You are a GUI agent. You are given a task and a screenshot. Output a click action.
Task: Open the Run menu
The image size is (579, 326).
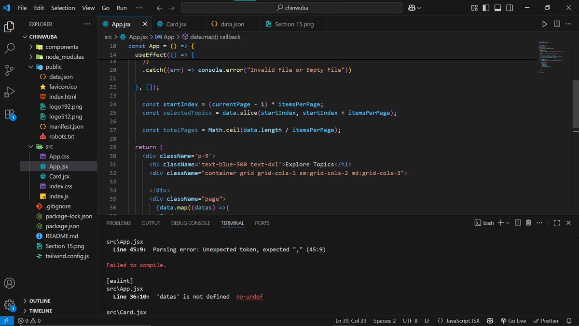[x=122, y=8]
